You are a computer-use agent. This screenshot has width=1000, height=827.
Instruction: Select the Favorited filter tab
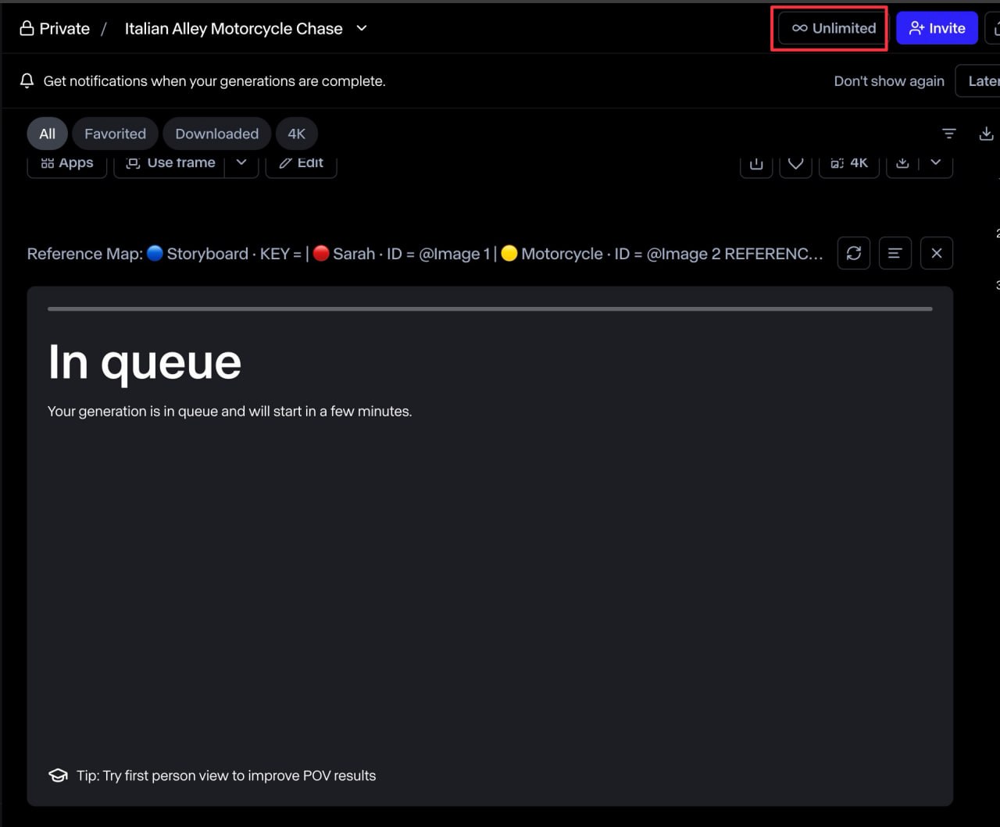(116, 134)
